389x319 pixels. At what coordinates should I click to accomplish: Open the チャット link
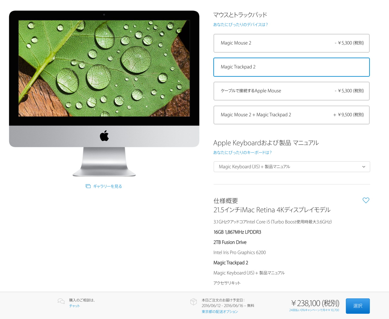coord(74,306)
